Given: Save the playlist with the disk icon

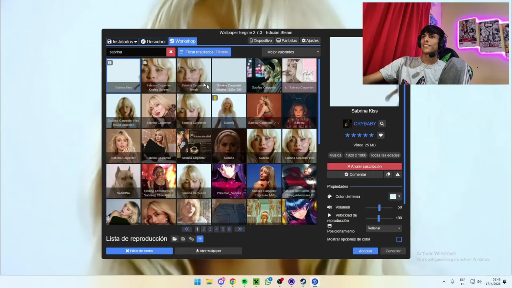Looking at the screenshot, I should click(183, 239).
